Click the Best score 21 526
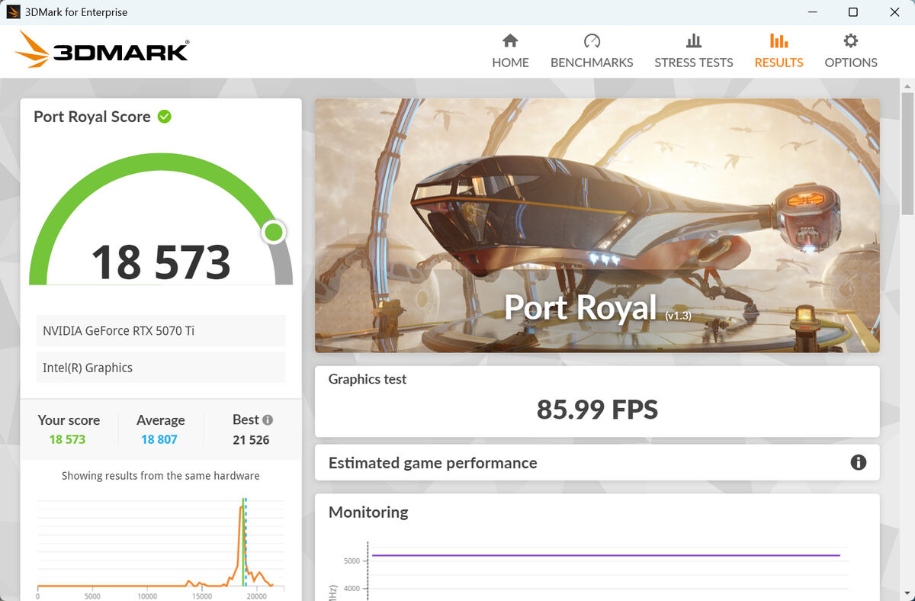The image size is (915, 601). tap(251, 440)
